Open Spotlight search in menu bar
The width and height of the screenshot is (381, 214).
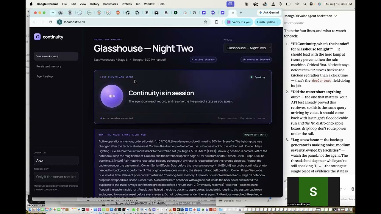tap(305, 4)
